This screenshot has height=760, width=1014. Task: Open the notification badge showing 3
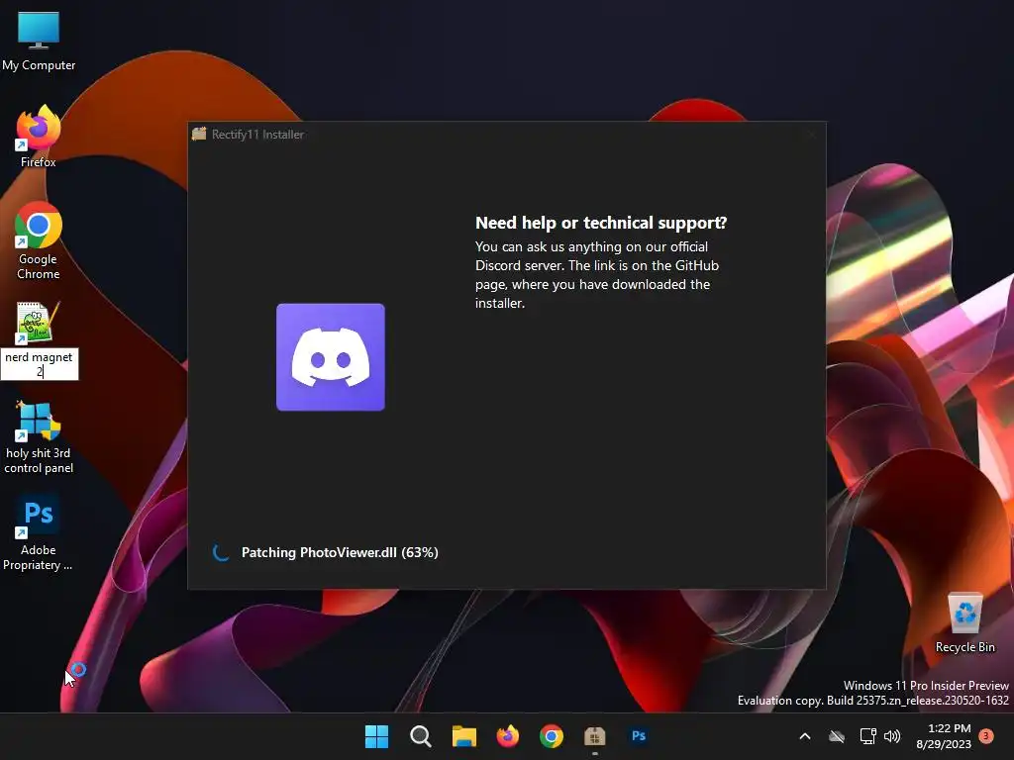(987, 735)
